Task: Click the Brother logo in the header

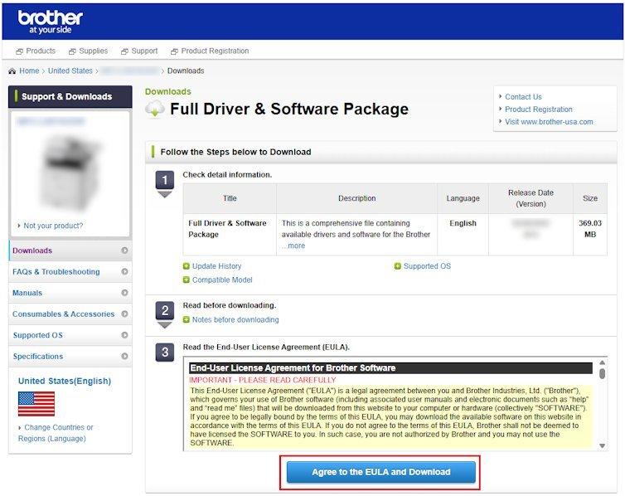Action: (50, 22)
